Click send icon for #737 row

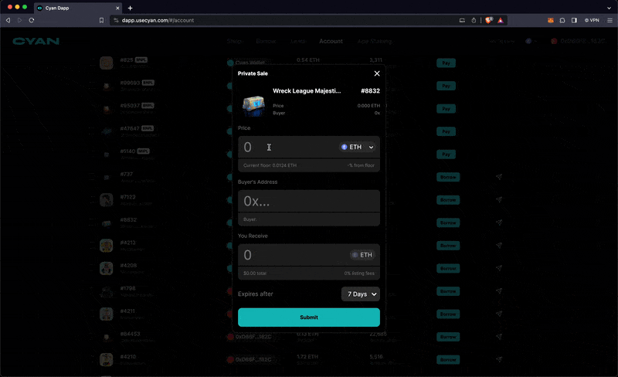tap(499, 177)
